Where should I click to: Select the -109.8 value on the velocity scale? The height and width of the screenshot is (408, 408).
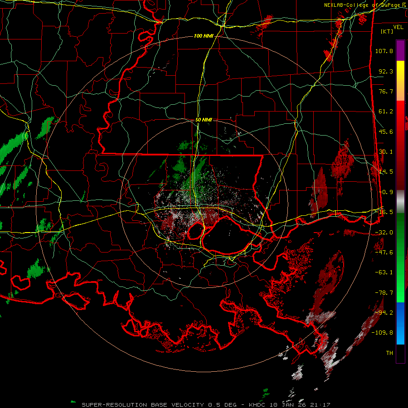[x=382, y=333]
